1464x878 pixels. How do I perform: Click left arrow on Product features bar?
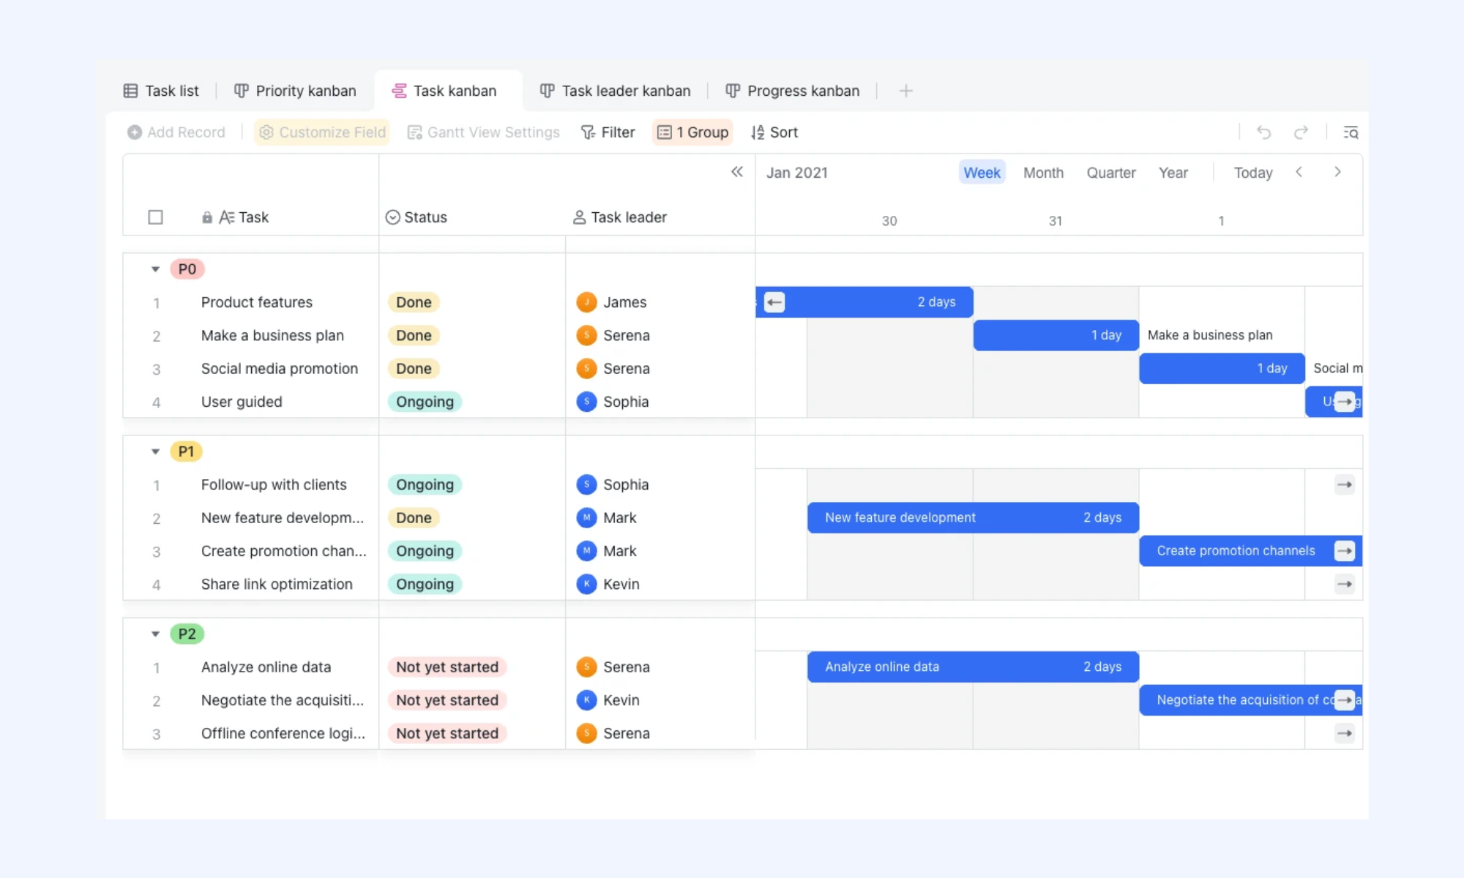tap(774, 302)
